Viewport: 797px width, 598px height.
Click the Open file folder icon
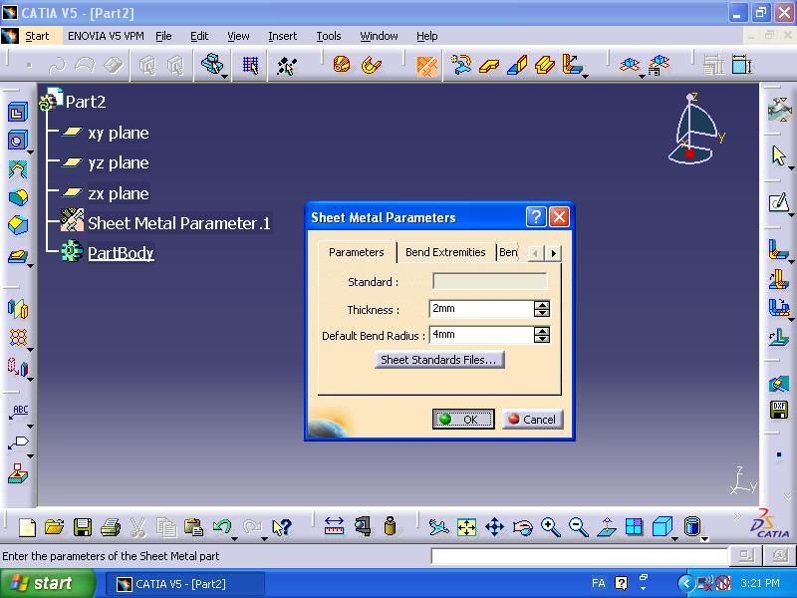54,527
